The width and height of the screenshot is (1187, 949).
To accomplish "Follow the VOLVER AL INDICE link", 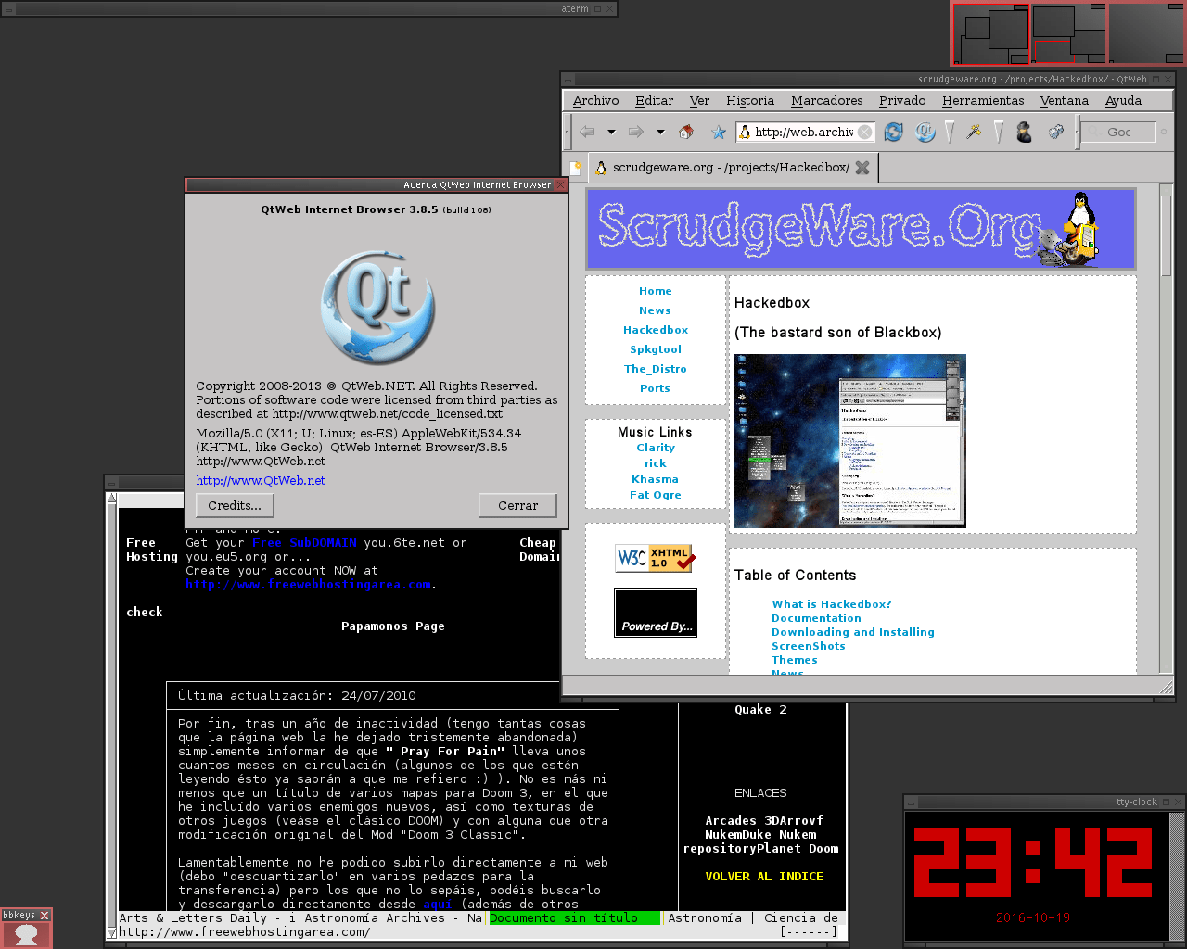I will (764, 876).
